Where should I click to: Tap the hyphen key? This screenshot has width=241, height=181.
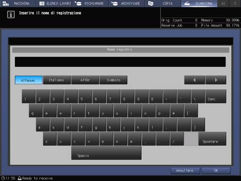click(170, 96)
